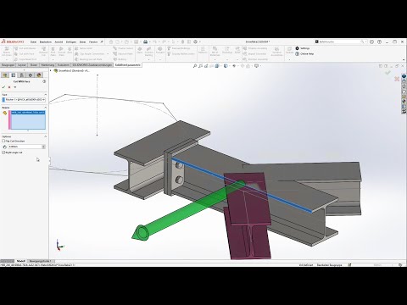The image size is (407, 305).
Task: Open the Bearbeiten menu
Action: pyautogui.click(x=46, y=42)
